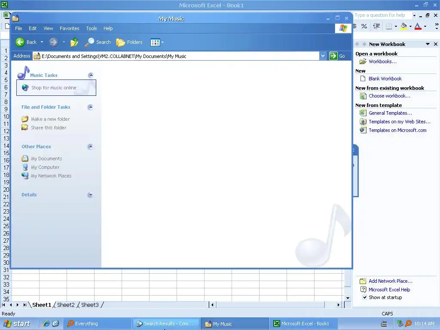This screenshot has width=440, height=330.
Task: Switch to Search Results taskbar button
Action: (165, 324)
